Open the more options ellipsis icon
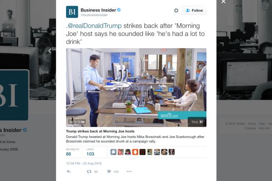This screenshot has width=272, height=181. (x=129, y=171)
